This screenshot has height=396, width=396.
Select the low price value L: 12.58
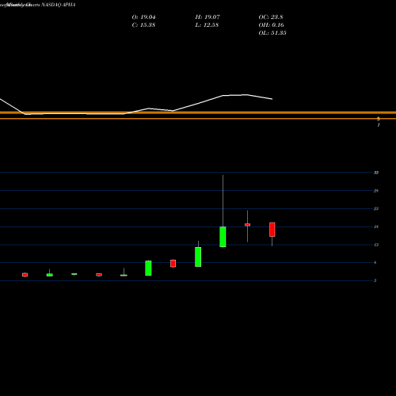pos(207,25)
